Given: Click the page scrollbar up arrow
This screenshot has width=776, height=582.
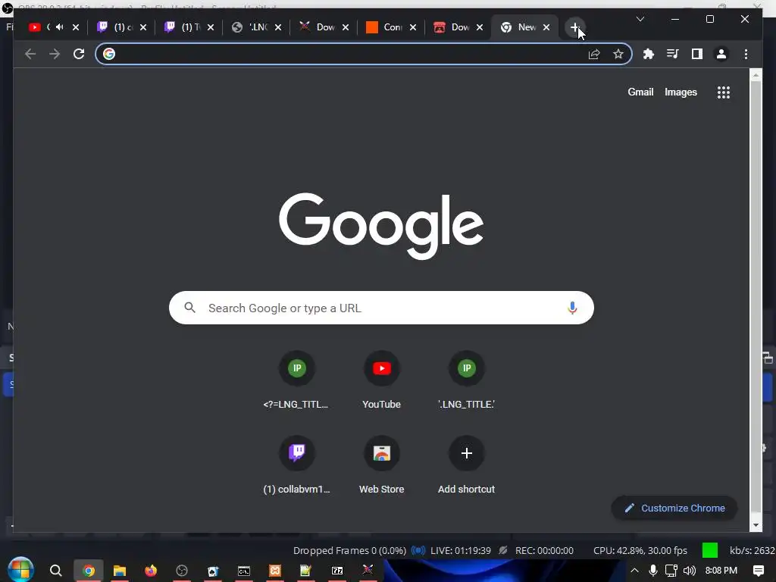Looking at the screenshot, I should (756, 75).
